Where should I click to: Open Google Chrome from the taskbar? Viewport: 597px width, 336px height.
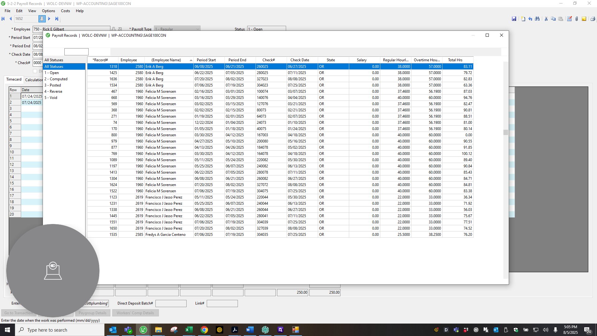coord(204,330)
